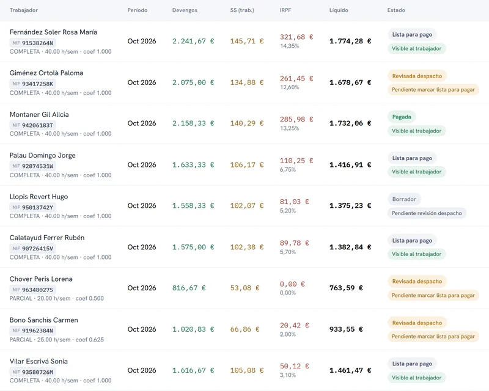Open worker Montaner Gil Alicia
Screen dimensions: 489x391
(x=39, y=114)
